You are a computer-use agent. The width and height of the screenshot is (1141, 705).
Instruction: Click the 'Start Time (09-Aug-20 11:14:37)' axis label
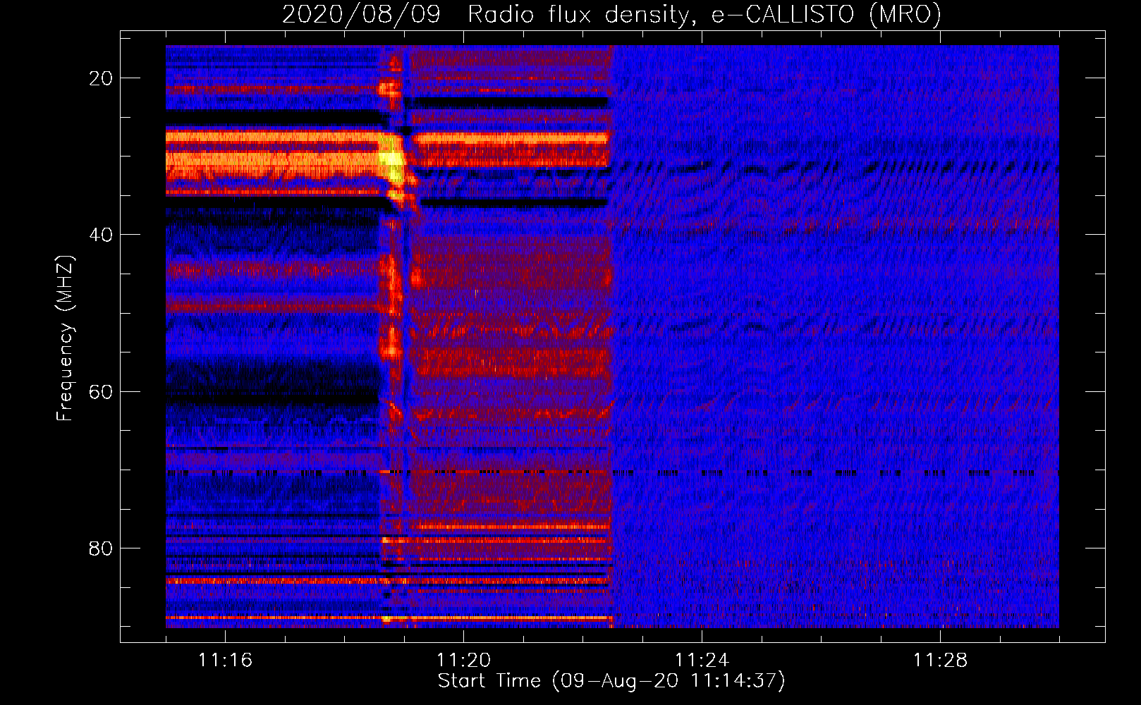tap(611, 681)
